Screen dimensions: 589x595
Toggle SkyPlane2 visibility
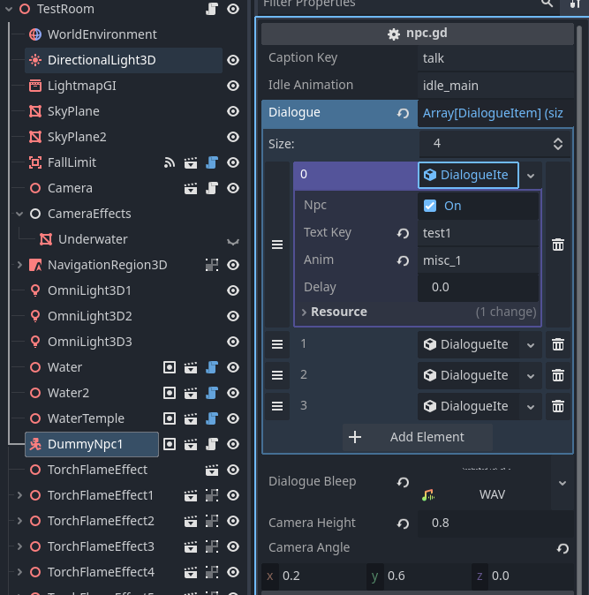pyautogui.click(x=233, y=137)
